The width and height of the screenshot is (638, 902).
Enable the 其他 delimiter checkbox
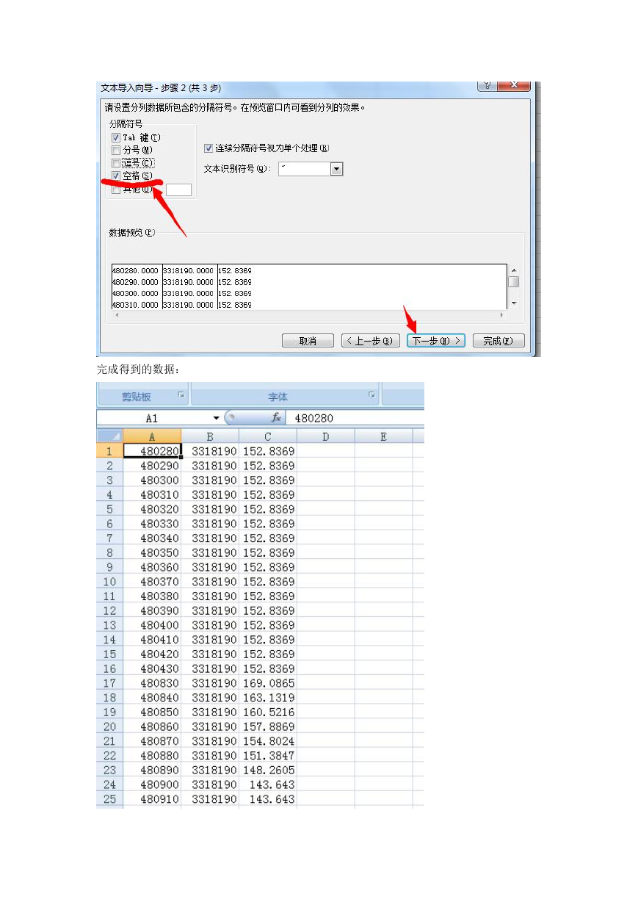point(115,190)
